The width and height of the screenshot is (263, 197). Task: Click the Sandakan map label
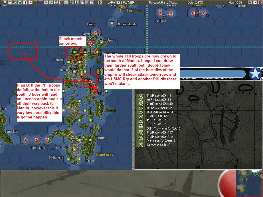click(x=11, y=132)
